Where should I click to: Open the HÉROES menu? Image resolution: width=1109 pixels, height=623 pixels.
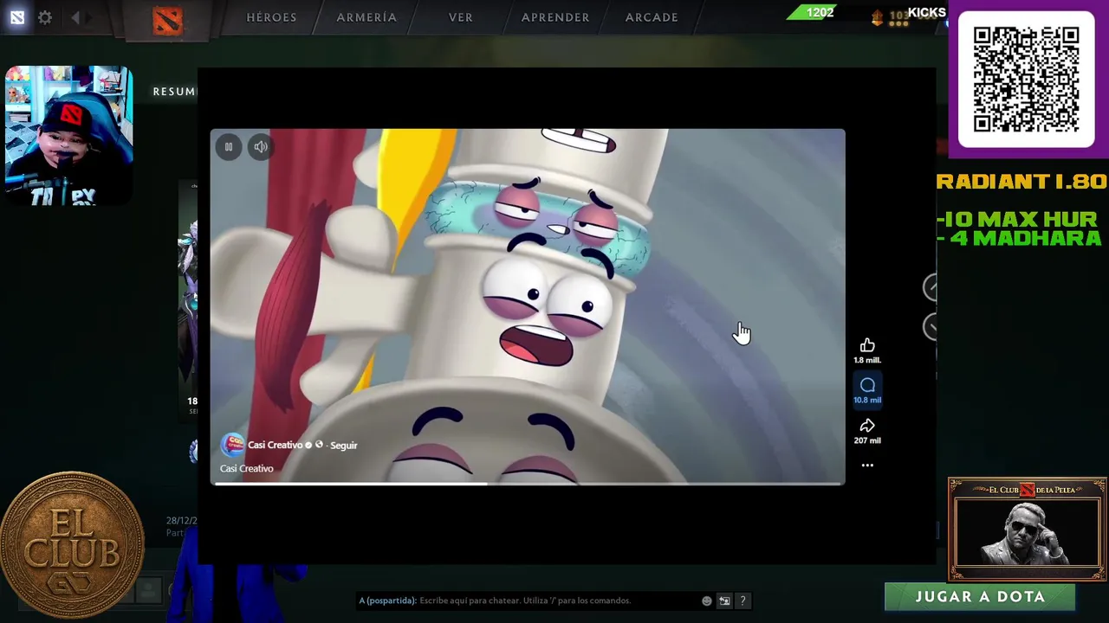[271, 17]
